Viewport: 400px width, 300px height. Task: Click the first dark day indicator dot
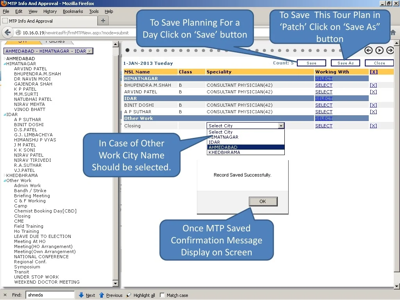tap(128, 50)
